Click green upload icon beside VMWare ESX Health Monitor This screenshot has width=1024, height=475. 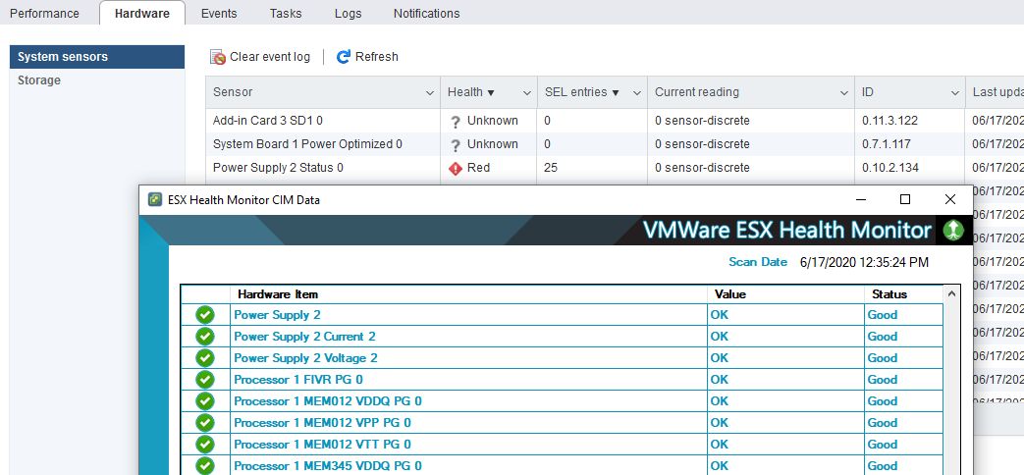[x=953, y=231]
